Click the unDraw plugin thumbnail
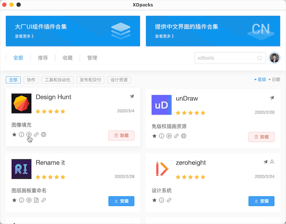Screen dimensions: 286x224 click(162, 105)
